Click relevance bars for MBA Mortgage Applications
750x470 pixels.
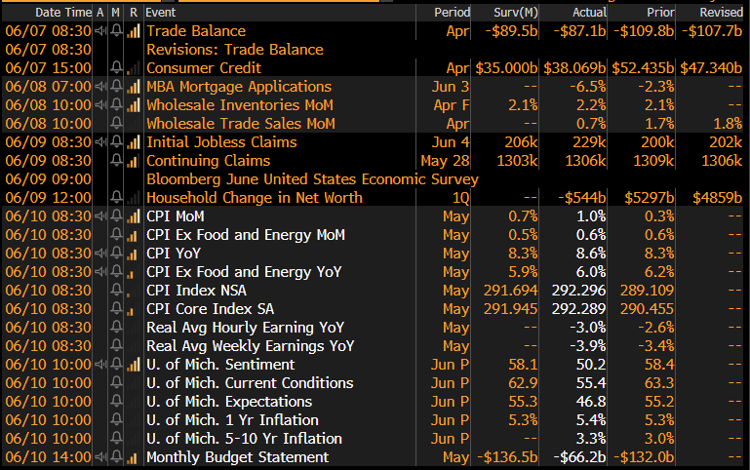[134, 87]
